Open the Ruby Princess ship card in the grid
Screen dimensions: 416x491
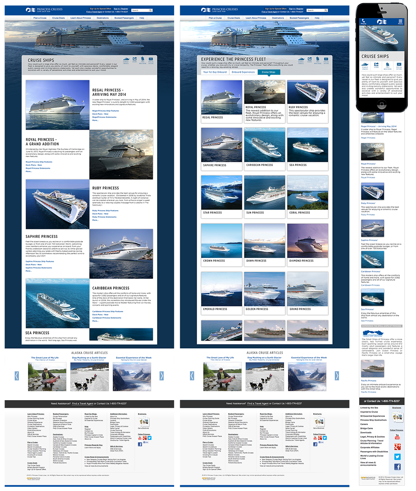tap(308, 101)
